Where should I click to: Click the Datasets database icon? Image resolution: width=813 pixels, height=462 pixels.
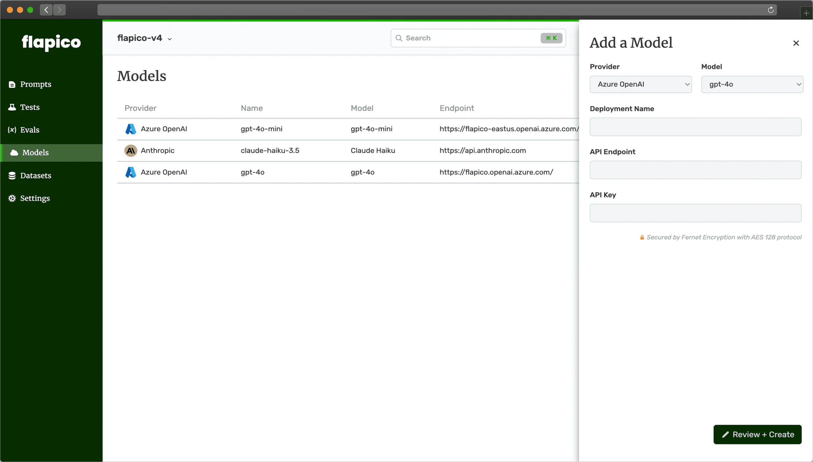(12, 176)
